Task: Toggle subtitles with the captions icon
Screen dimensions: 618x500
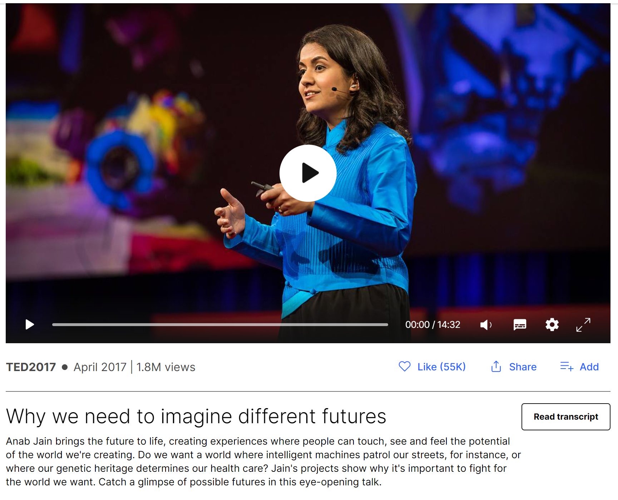Action: (520, 325)
